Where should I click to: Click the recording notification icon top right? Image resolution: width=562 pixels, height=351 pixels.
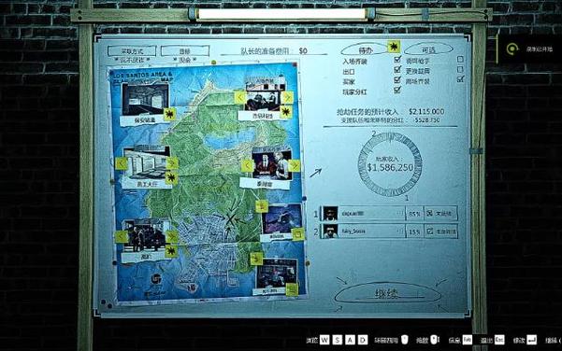pos(512,49)
